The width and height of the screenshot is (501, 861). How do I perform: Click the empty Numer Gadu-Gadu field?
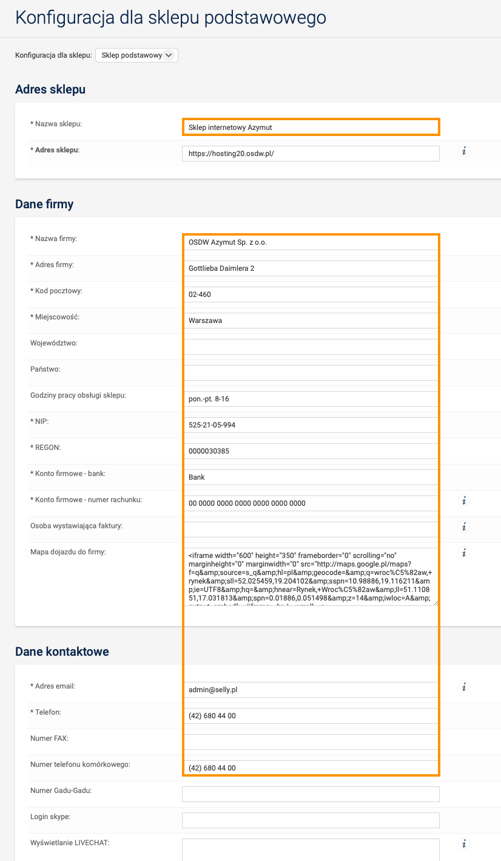coord(311,794)
